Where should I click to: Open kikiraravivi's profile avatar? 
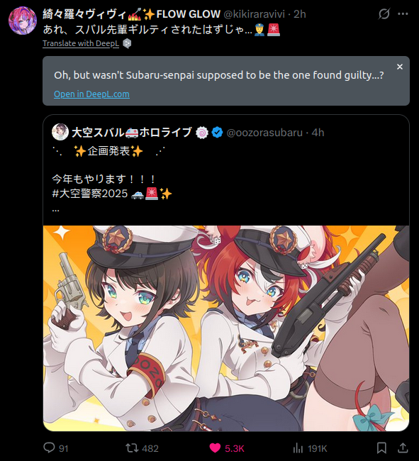click(23, 21)
